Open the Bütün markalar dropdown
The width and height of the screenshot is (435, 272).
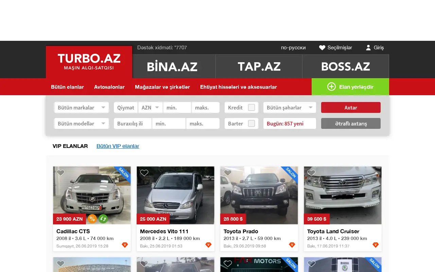82,107
